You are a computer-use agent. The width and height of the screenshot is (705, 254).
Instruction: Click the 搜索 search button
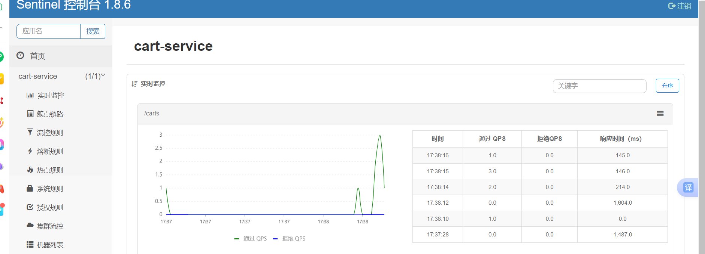point(93,31)
